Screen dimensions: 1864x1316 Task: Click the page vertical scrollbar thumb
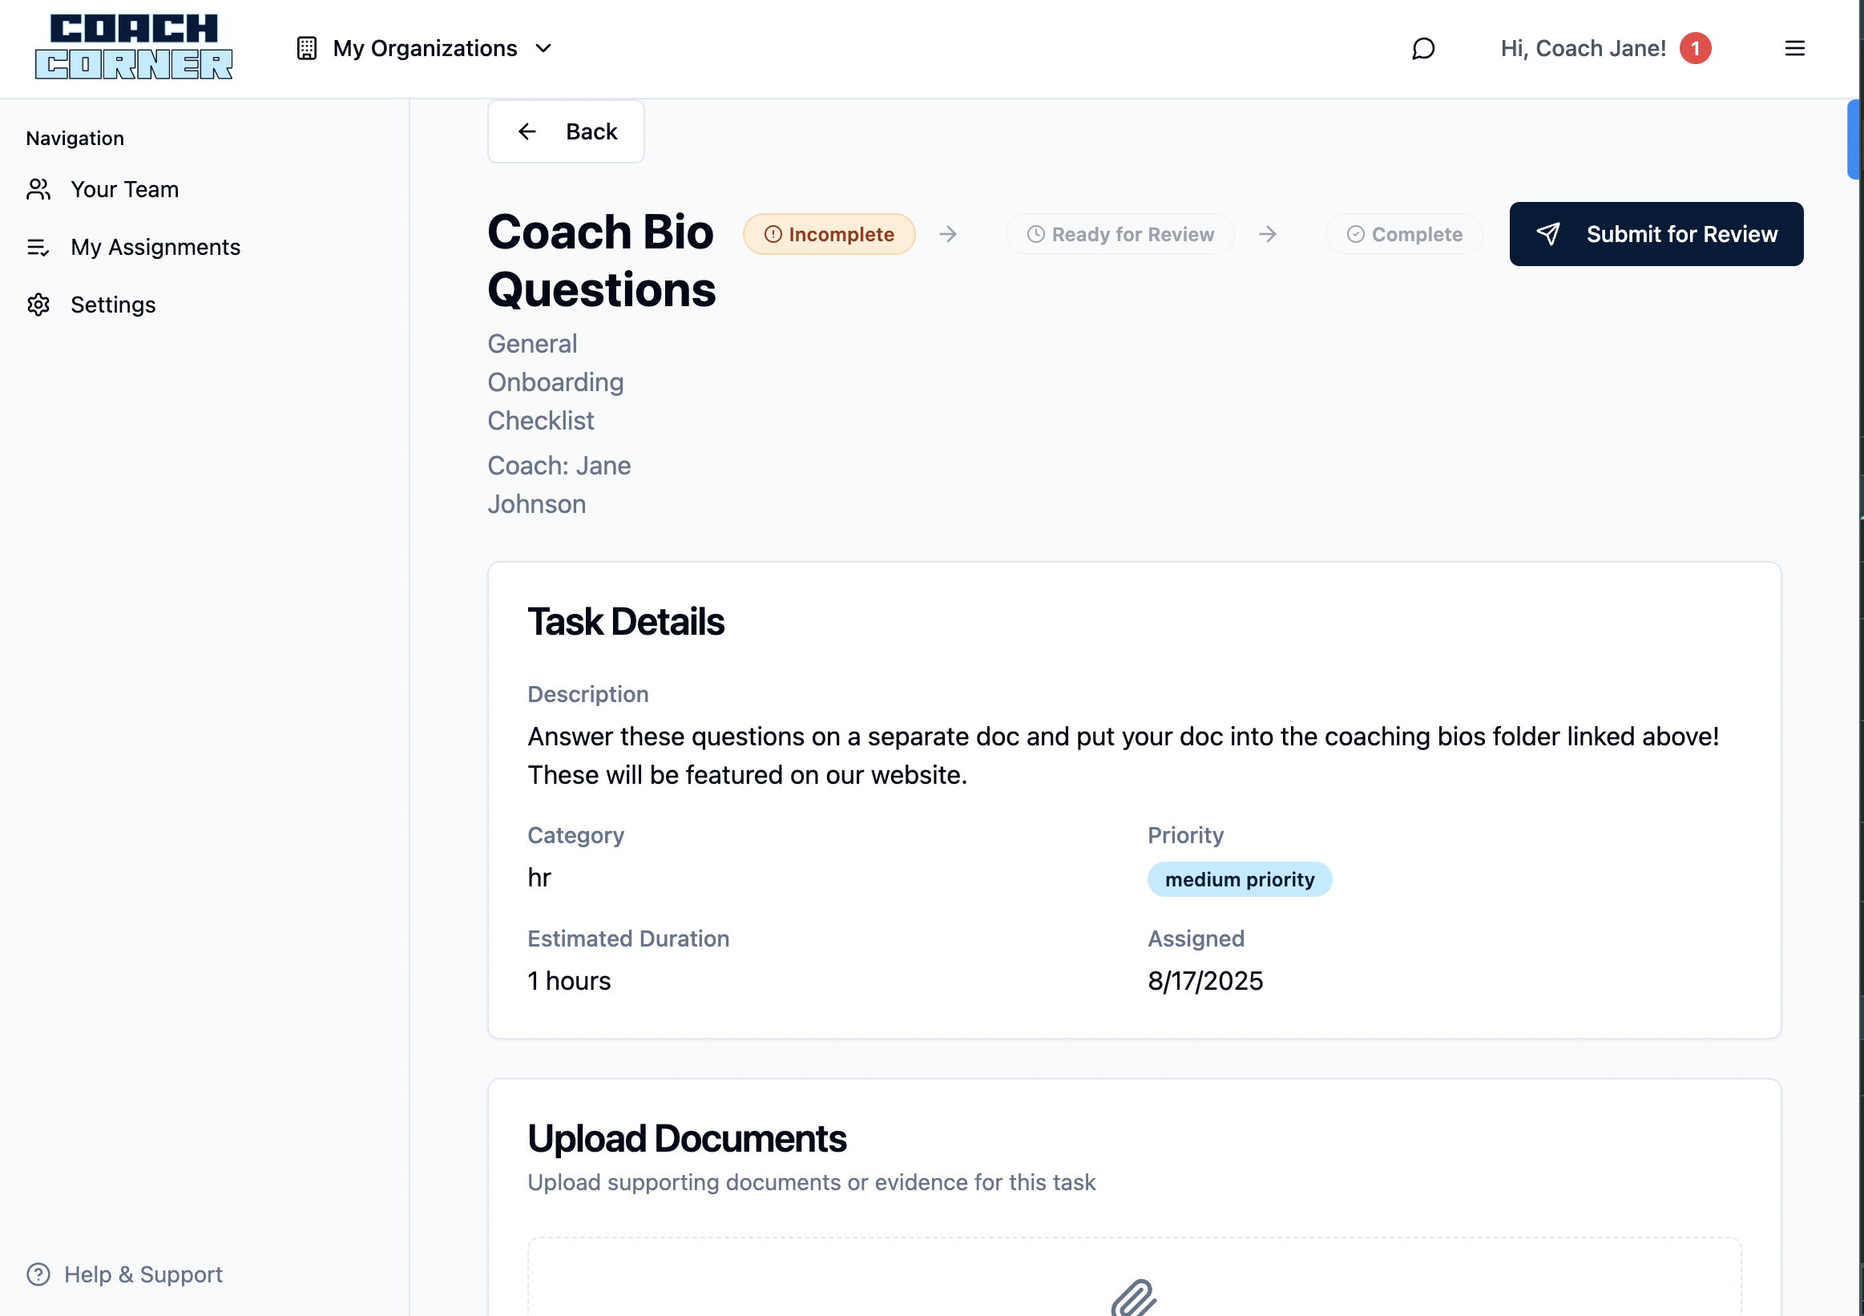click(1854, 139)
